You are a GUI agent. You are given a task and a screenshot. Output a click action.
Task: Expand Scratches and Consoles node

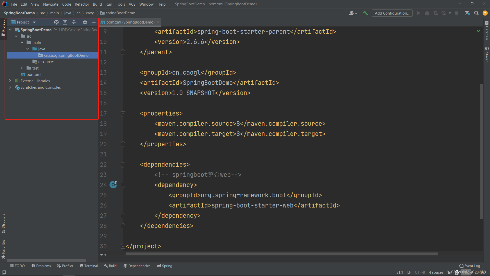(x=10, y=87)
